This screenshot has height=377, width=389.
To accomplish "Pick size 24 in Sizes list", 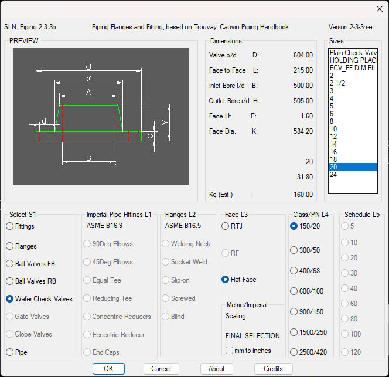I will [x=353, y=175].
